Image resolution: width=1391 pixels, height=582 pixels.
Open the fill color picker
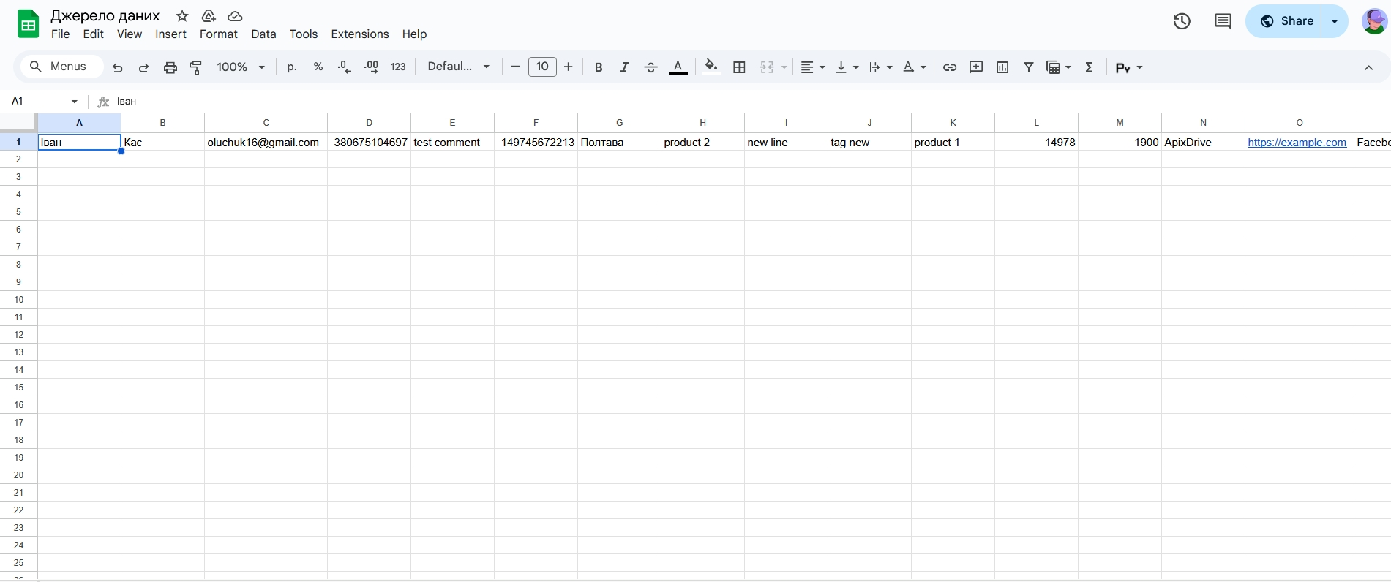[x=711, y=67]
